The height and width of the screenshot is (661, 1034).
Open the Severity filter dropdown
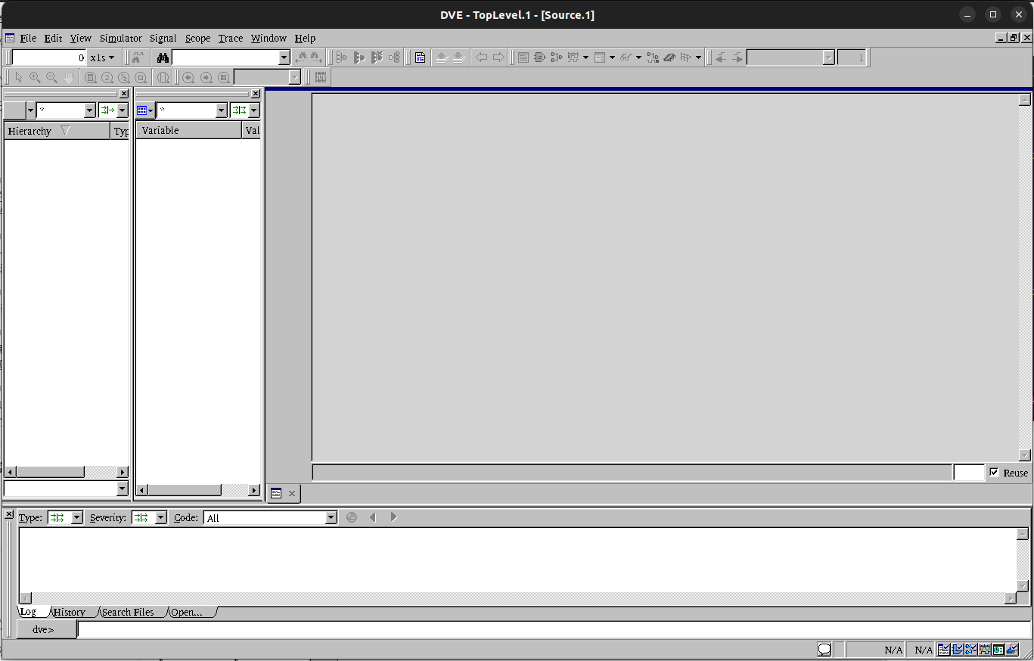[x=160, y=518]
